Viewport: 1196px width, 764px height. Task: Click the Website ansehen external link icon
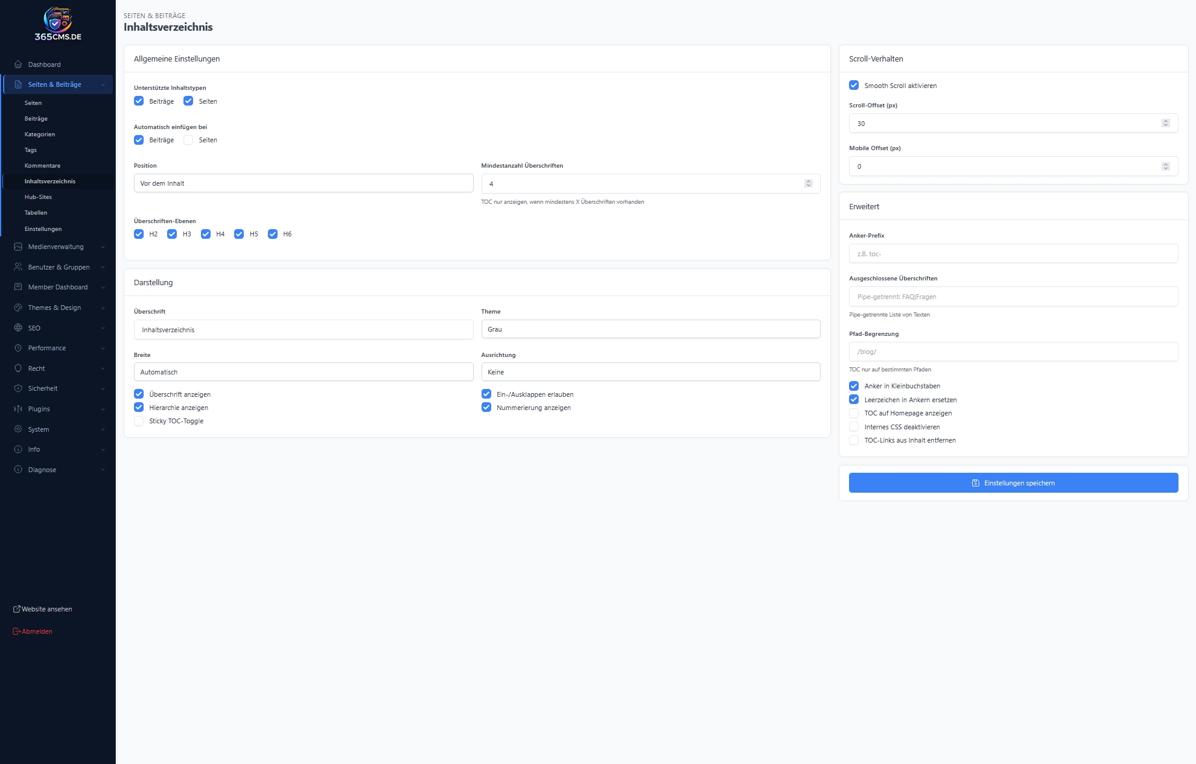[17, 609]
